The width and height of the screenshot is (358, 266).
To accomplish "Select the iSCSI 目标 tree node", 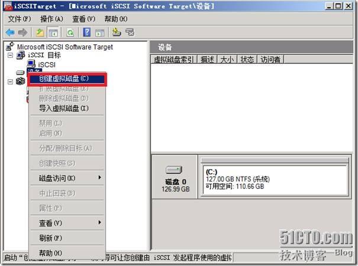I will (44, 55).
